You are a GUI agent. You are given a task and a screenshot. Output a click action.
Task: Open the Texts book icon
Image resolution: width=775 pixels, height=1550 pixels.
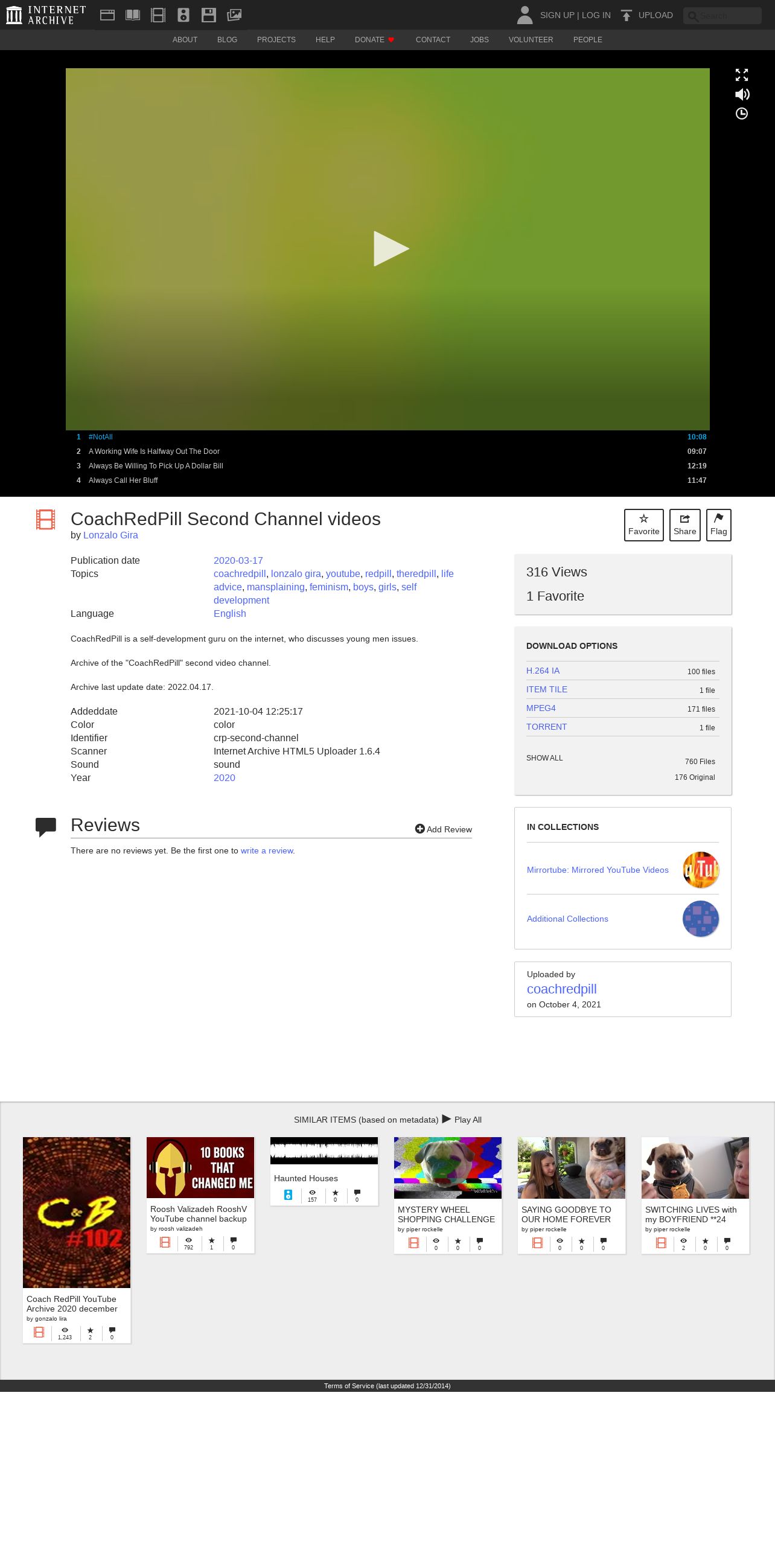[133, 15]
